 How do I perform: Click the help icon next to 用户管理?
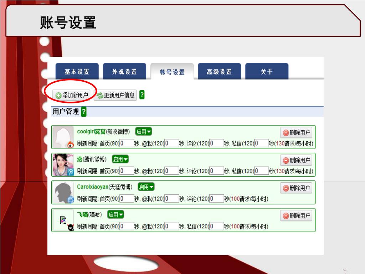click(83, 111)
